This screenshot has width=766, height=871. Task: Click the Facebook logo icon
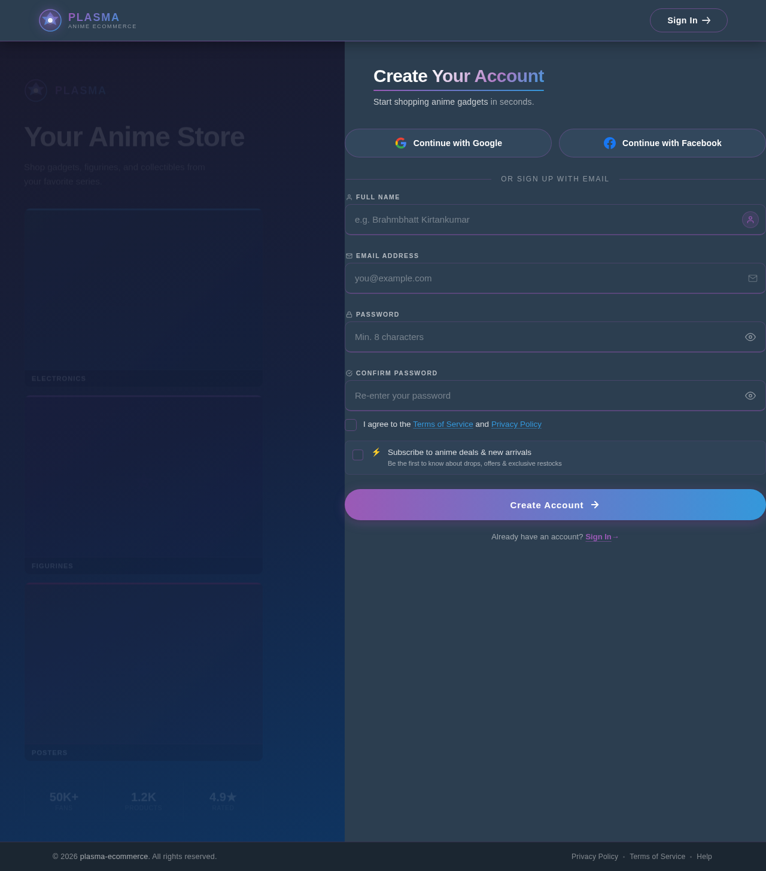click(610, 143)
